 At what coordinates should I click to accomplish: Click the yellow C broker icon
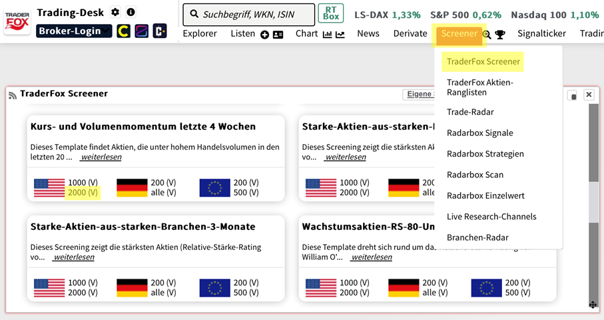123,31
